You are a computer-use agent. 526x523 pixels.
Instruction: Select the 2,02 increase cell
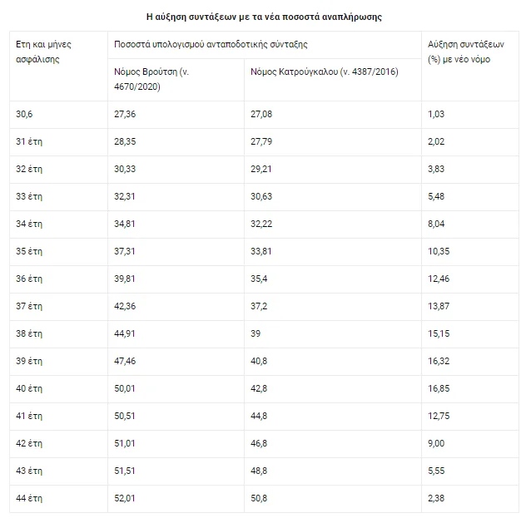click(x=436, y=141)
